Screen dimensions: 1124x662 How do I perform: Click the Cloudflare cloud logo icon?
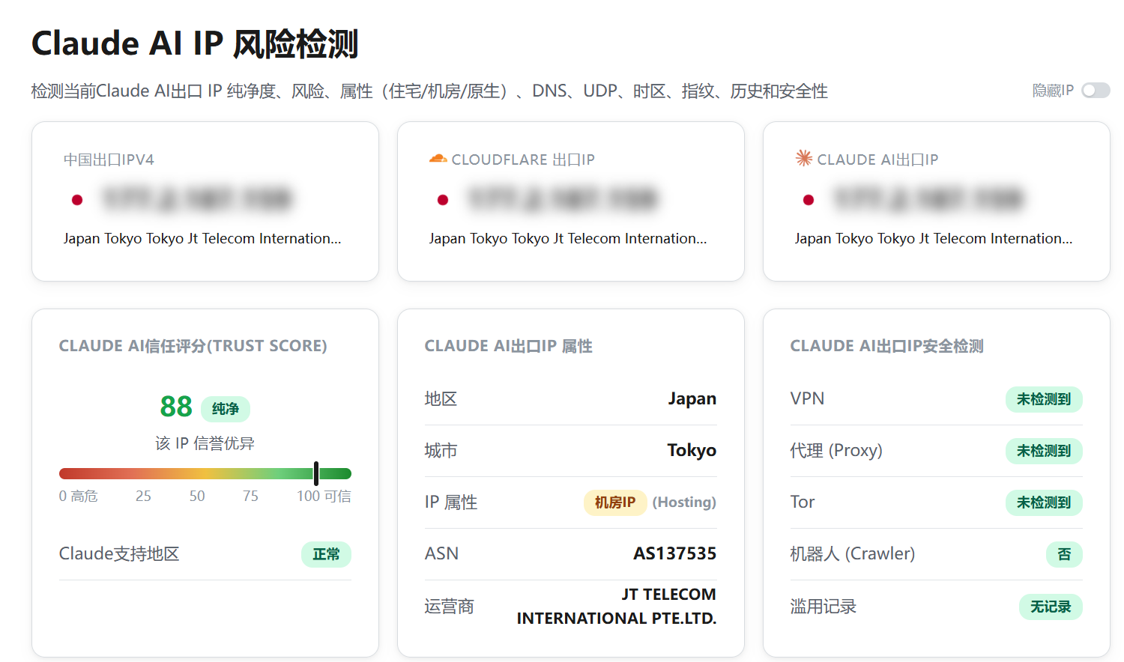[x=438, y=159]
